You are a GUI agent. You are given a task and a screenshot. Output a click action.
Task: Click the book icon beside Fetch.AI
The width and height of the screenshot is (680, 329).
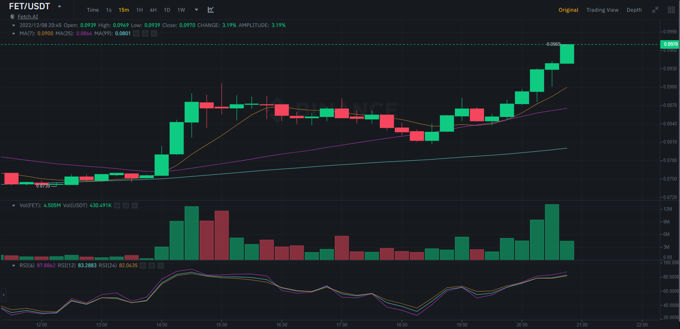tap(12, 17)
